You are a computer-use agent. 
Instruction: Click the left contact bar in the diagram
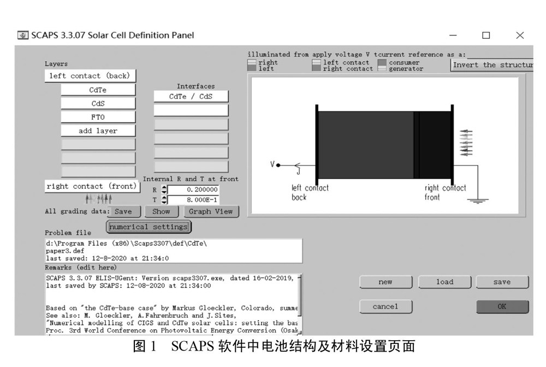(317, 145)
